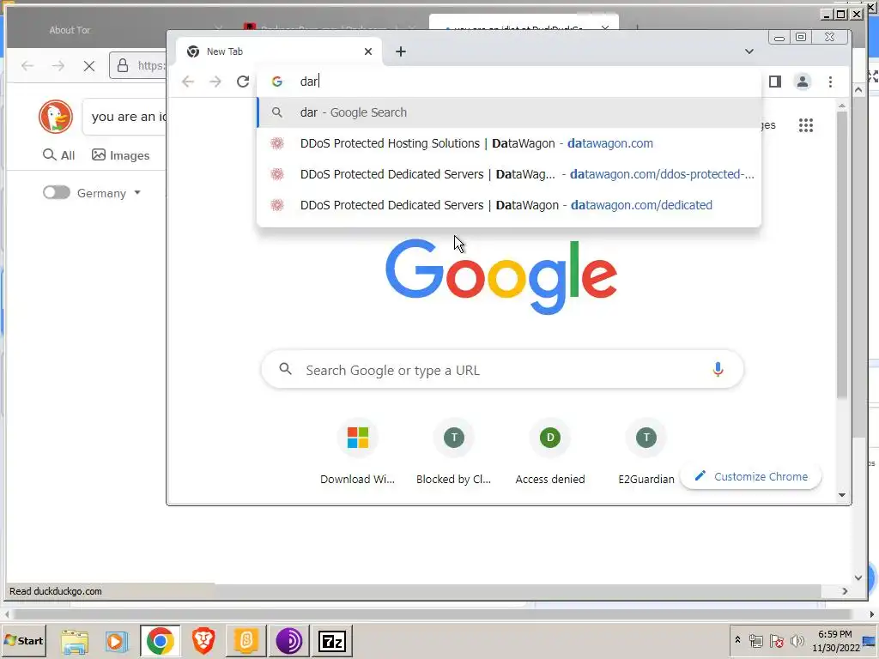Choose suggestion with datawagon.com/ddos-protected URL
The image size is (879, 659).
[x=509, y=174]
